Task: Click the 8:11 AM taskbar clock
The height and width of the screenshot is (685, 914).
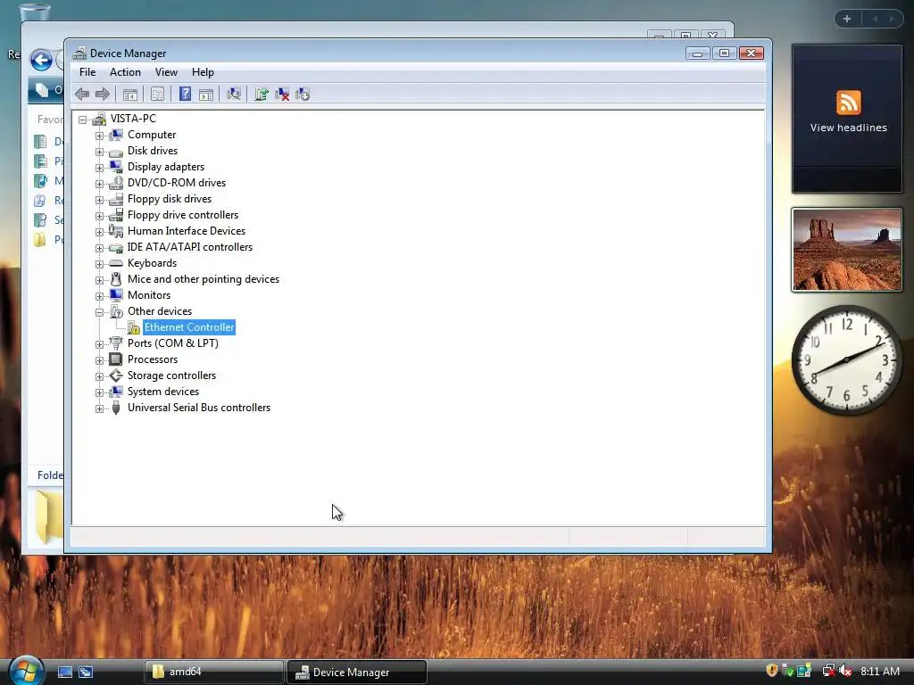Action: 880,671
